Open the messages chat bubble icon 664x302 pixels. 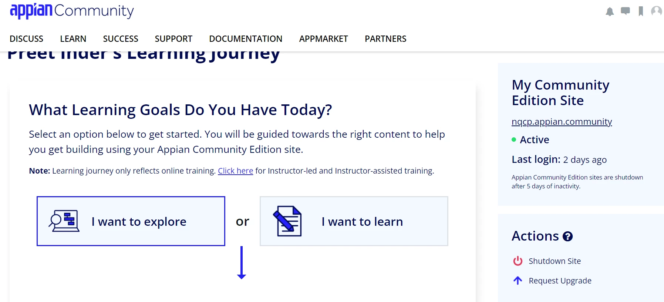(x=625, y=11)
